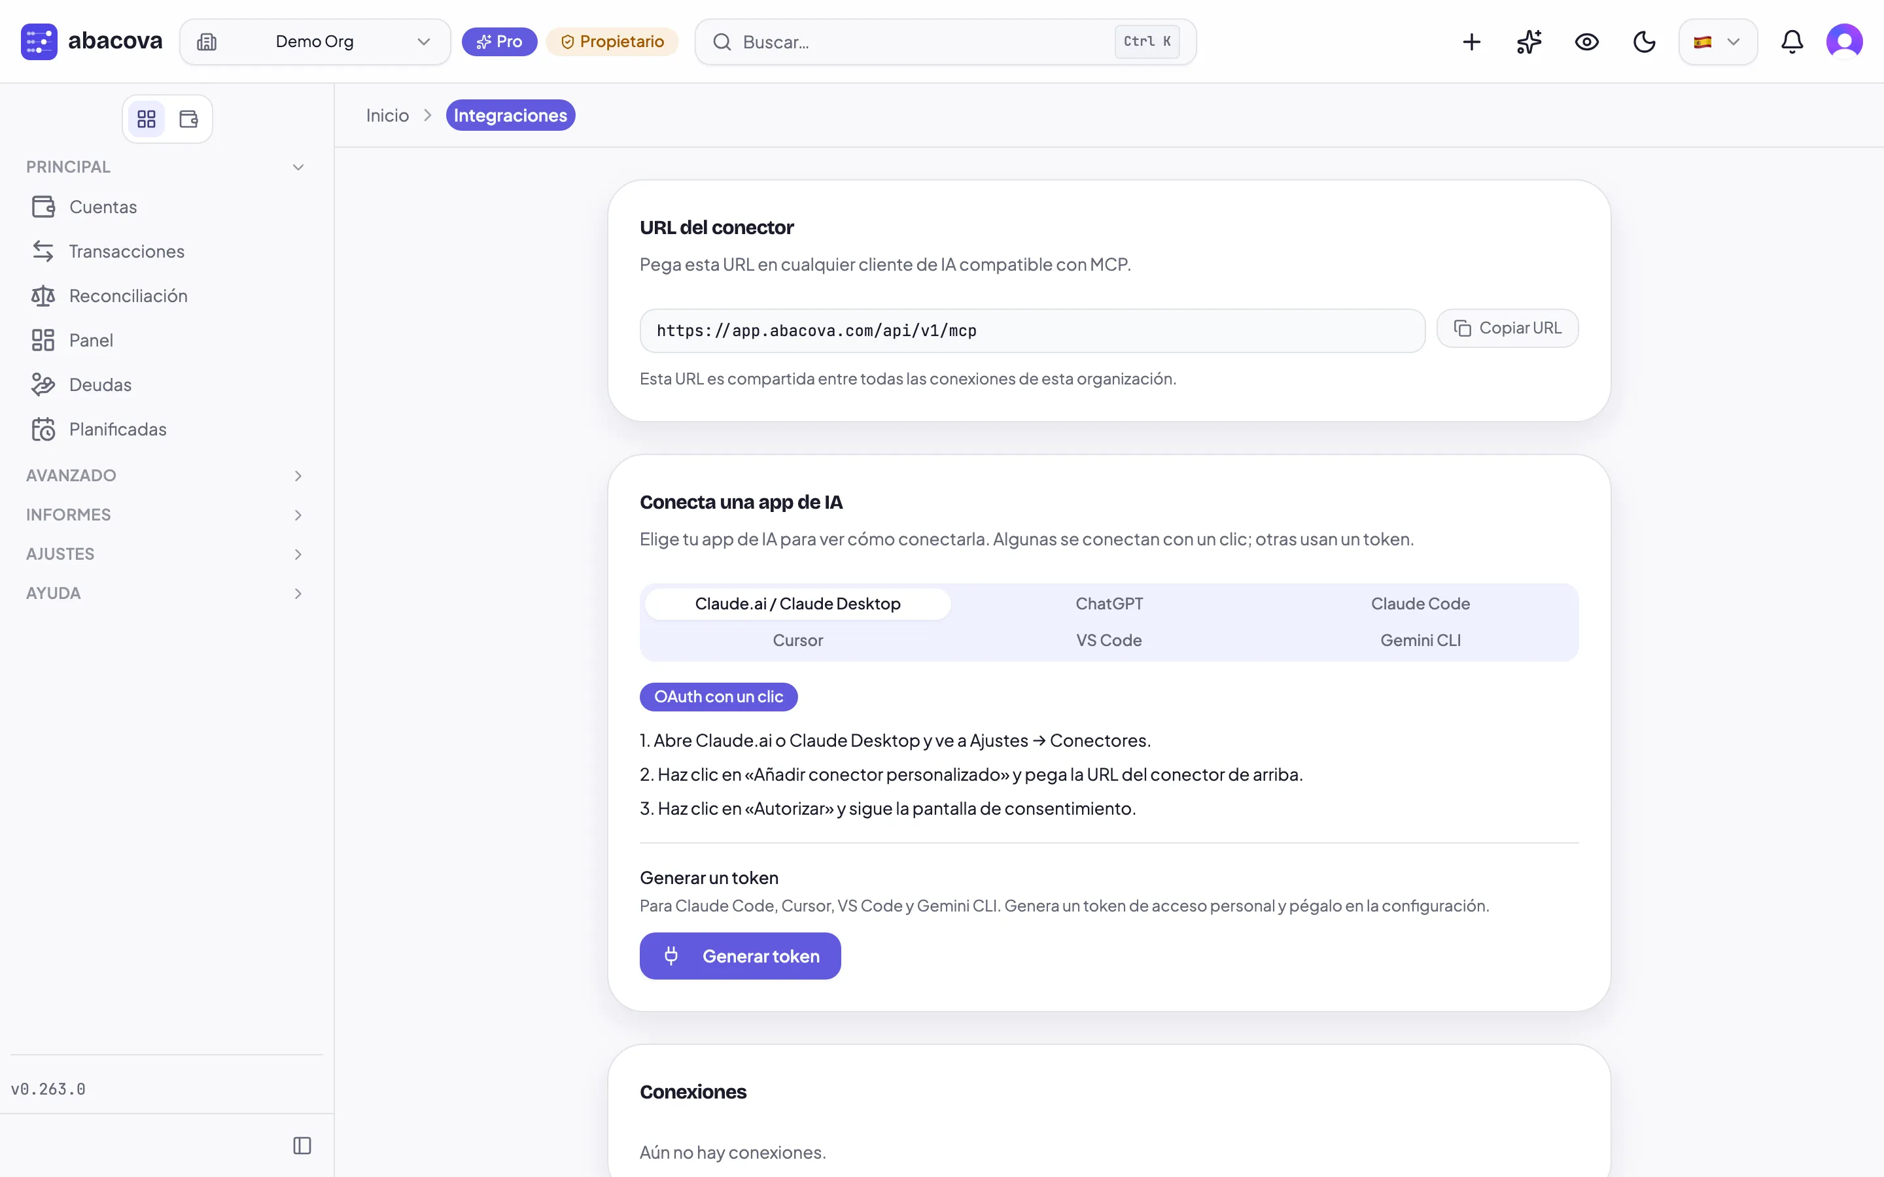Open the Spanish flag language dropdown
The width and height of the screenshot is (1884, 1177).
pos(1717,42)
